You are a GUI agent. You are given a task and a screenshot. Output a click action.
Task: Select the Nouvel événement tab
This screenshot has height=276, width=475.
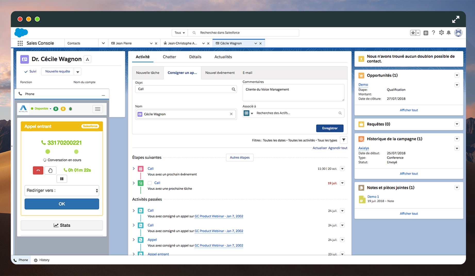click(x=220, y=73)
